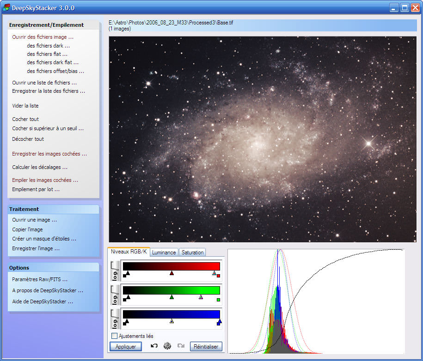Screen dimensions: 423x361
Task: Click the DeepSkyStacker title bar app icon
Action: (x=6, y=7)
